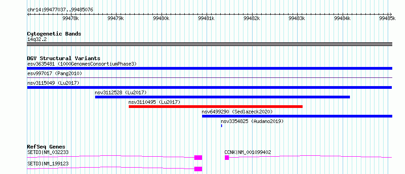
Task: Click the small nsv3354825 Audano2019 variant mark
Action: pos(222,126)
